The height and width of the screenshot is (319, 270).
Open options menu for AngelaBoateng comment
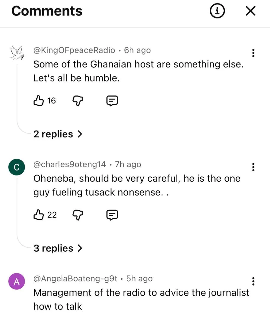253,281
